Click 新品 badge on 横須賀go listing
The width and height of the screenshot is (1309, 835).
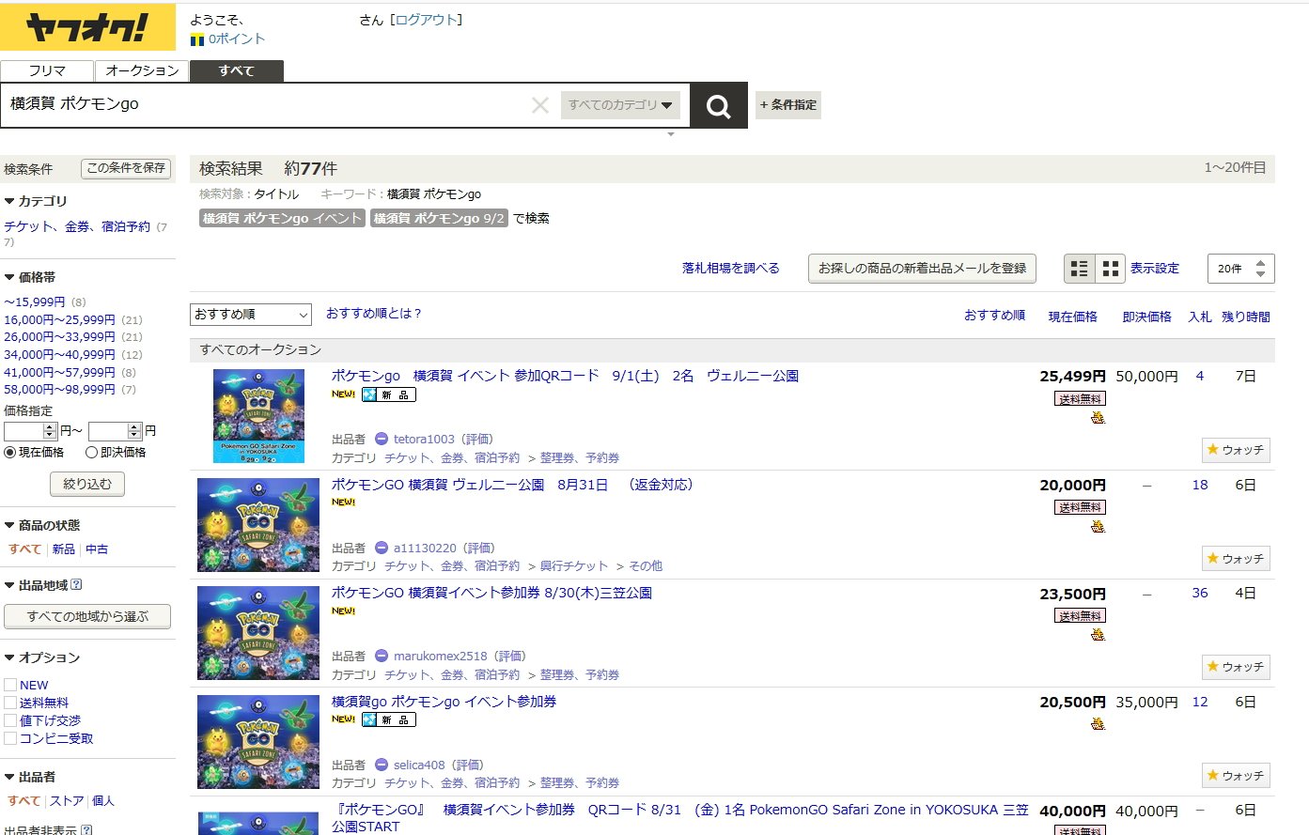point(388,719)
